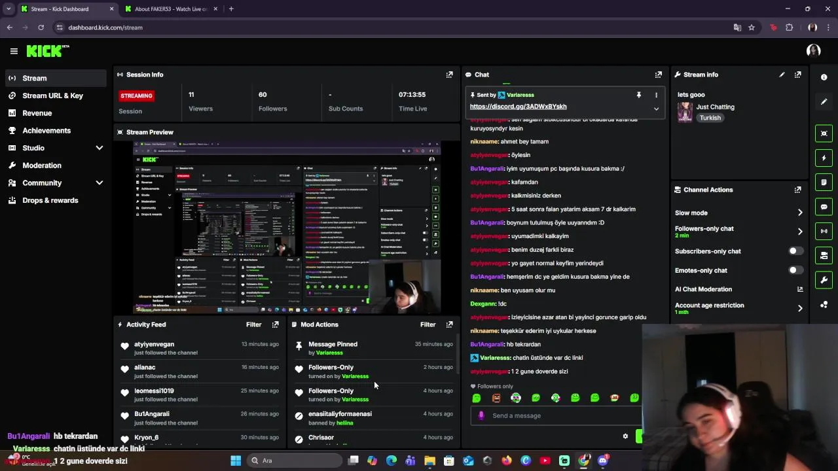This screenshot has height=471, width=838.
Task: Click the pencil icon in right rail
Action: click(824, 101)
